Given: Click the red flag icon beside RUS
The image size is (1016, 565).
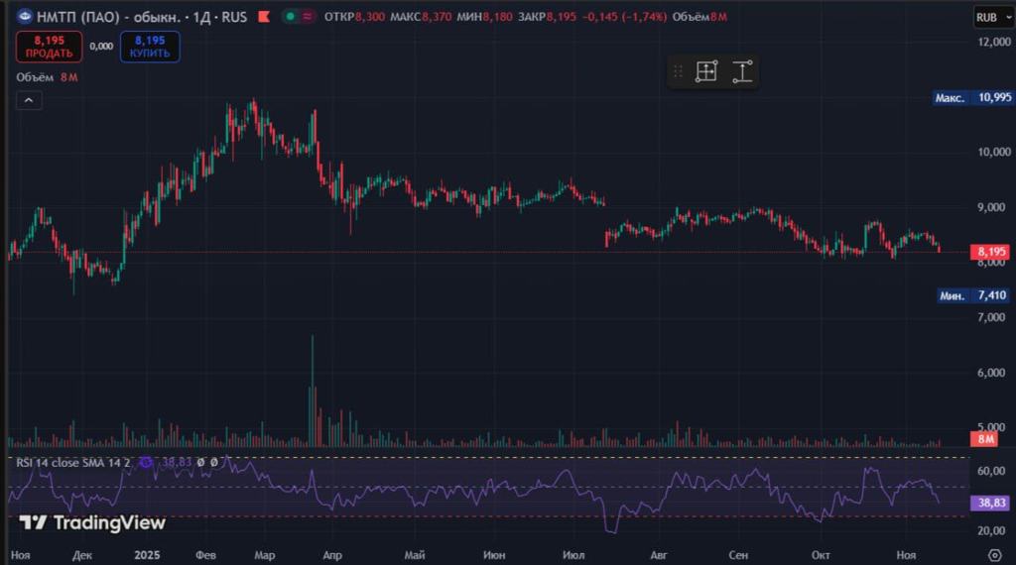Looking at the screenshot, I should [262, 17].
